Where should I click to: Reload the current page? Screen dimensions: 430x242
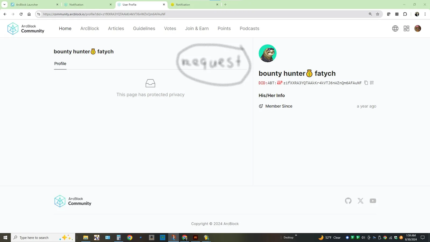pos(21,14)
